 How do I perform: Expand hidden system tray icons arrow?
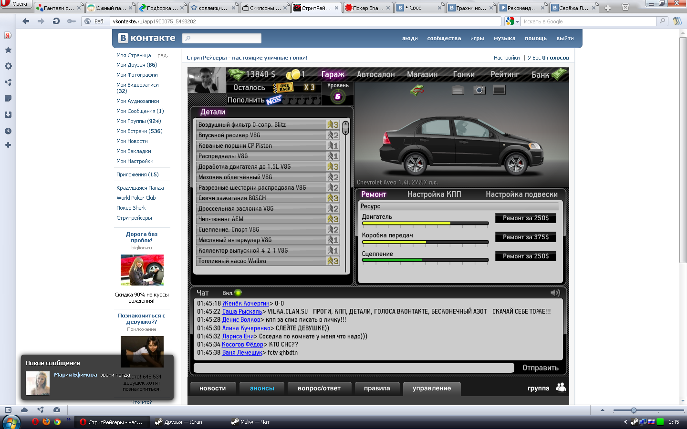tap(625, 422)
